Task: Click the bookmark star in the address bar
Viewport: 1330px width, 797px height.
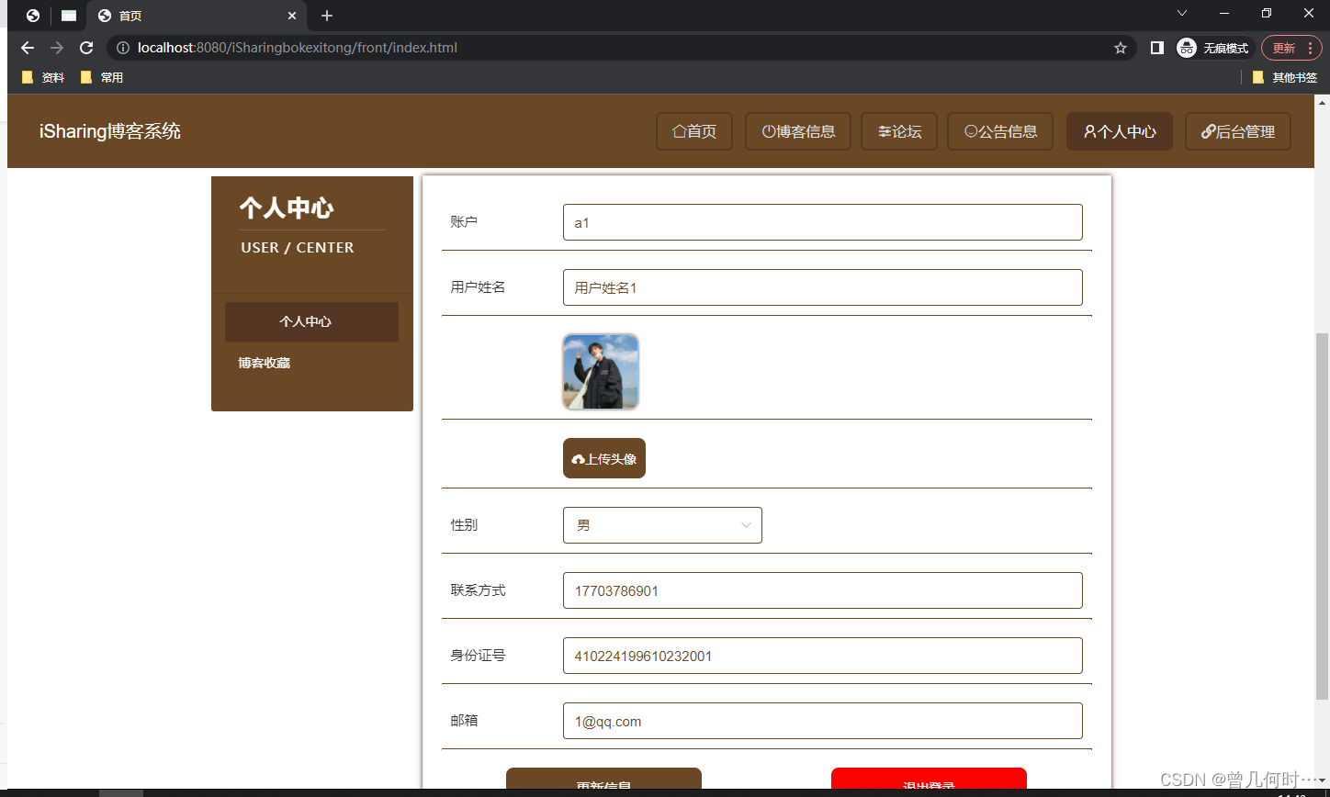Action: pyautogui.click(x=1121, y=48)
